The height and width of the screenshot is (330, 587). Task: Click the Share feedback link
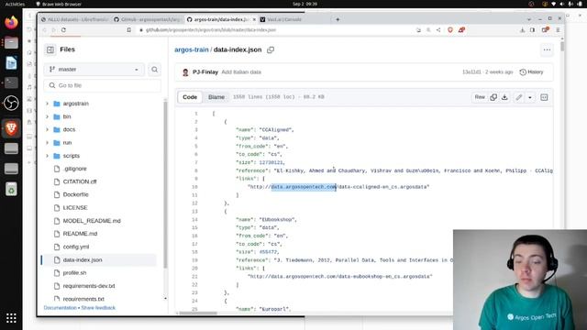98,308
